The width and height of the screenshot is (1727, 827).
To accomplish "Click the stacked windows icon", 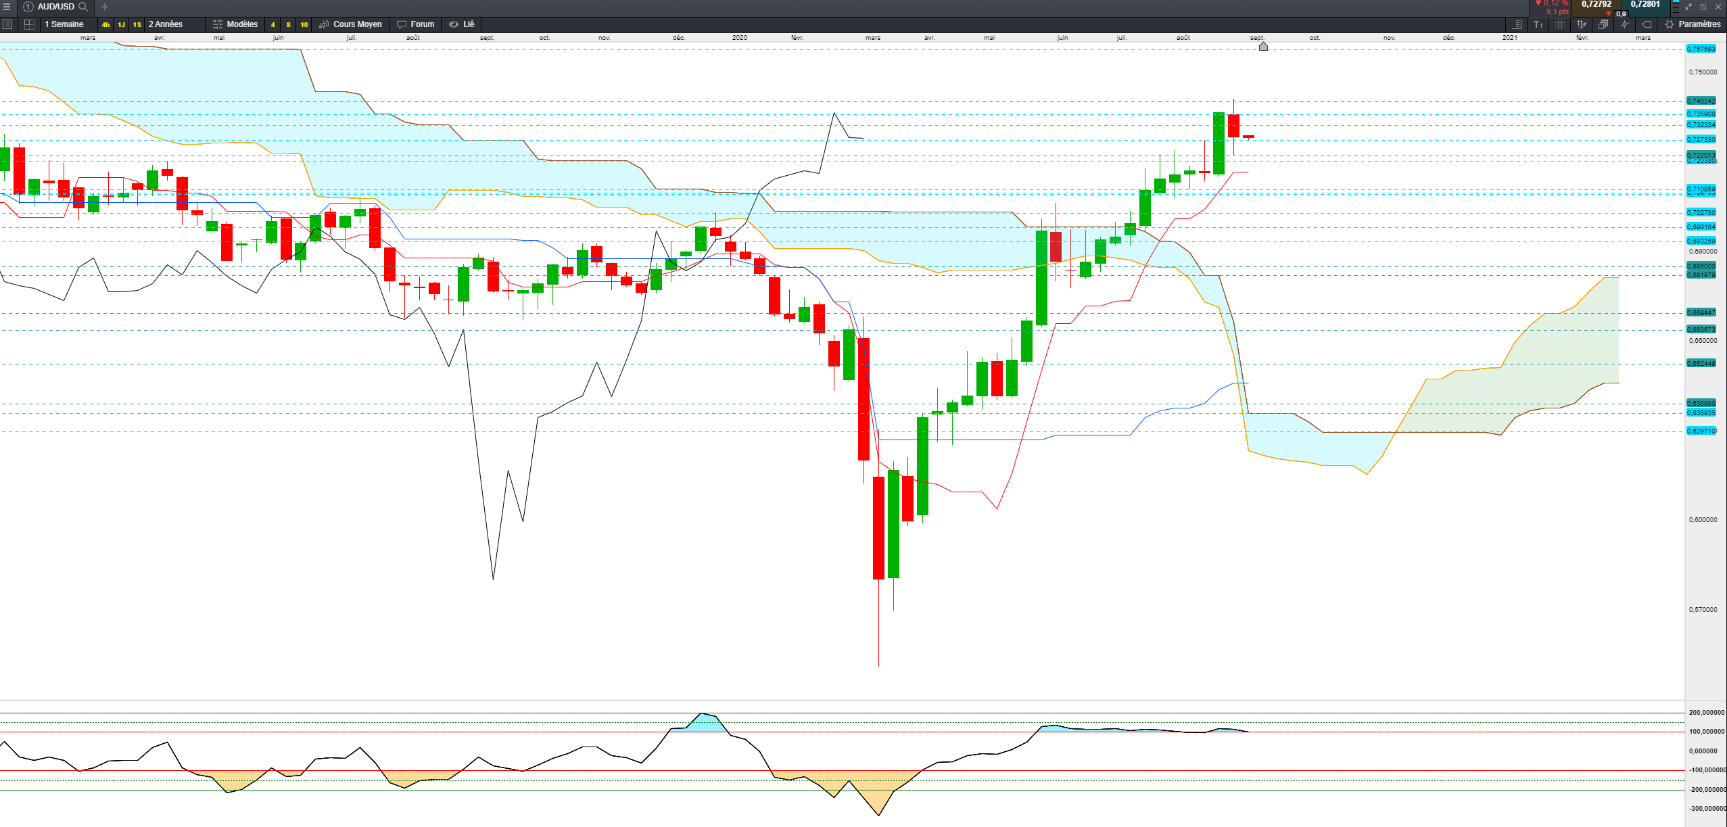I will coord(1603,24).
